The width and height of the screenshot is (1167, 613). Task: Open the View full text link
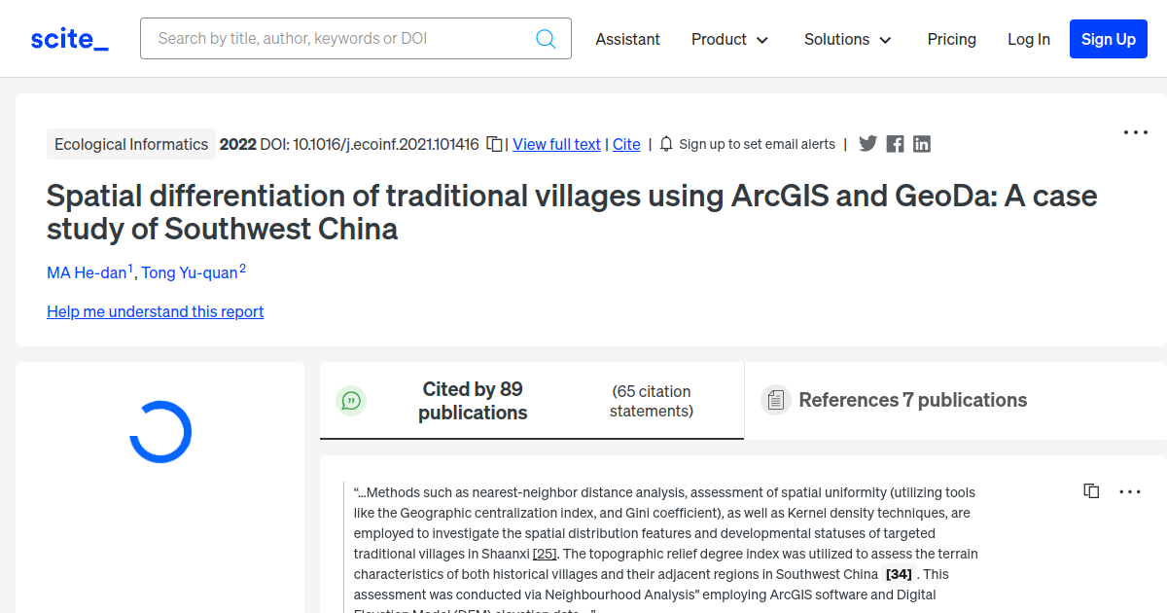(556, 144)
